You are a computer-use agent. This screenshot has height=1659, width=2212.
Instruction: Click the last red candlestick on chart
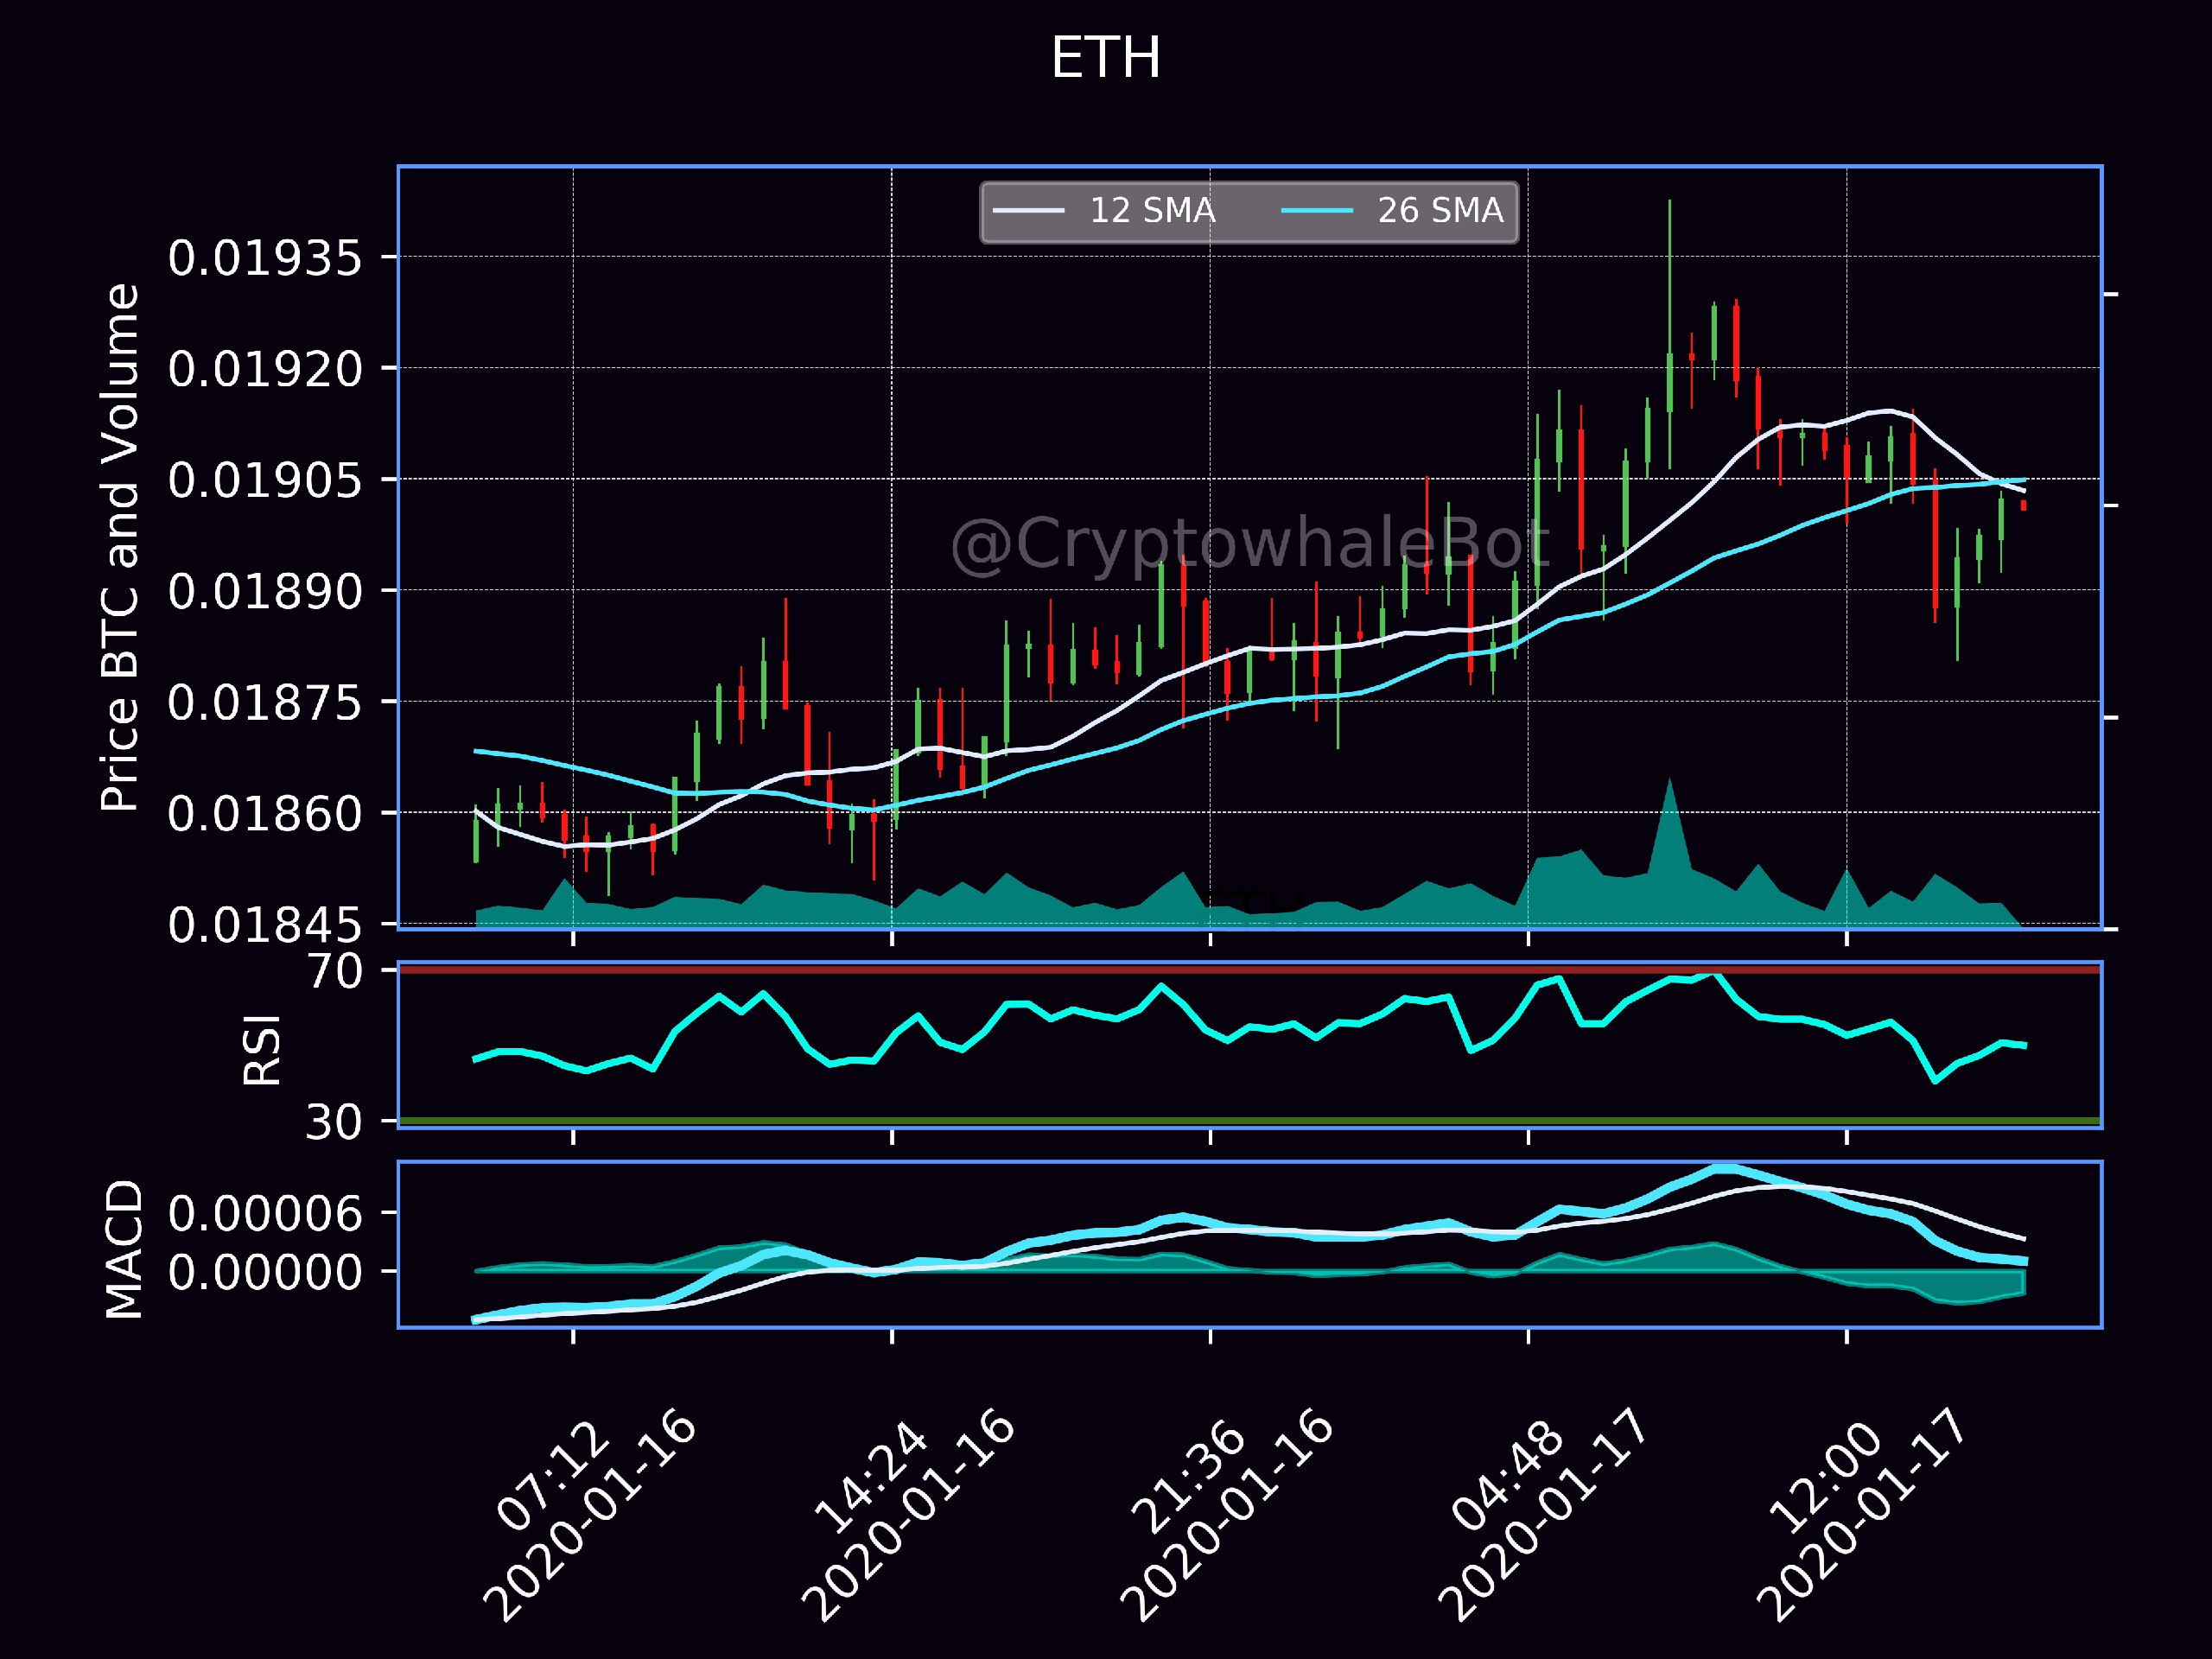coord(2023,506)
